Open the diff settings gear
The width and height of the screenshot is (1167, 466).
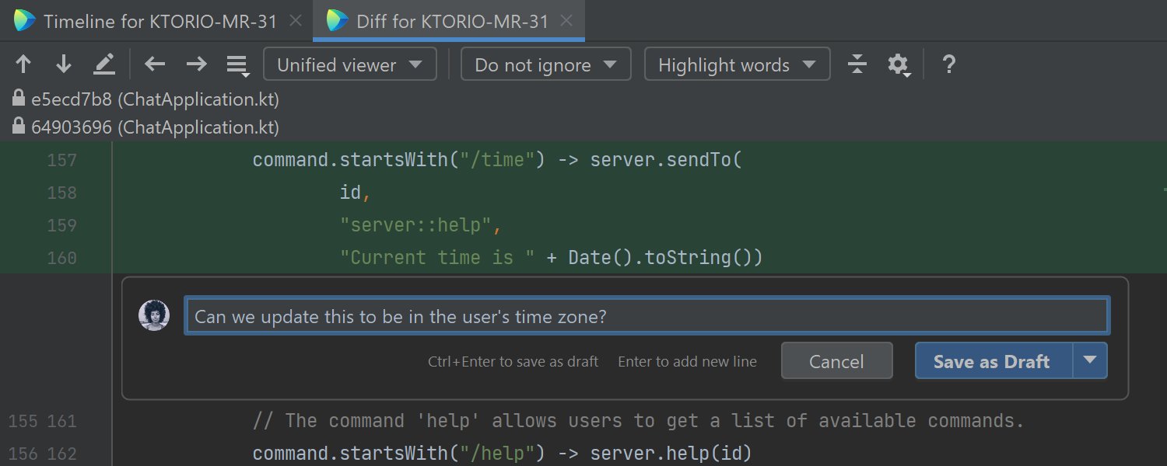[x=898, y=64]
